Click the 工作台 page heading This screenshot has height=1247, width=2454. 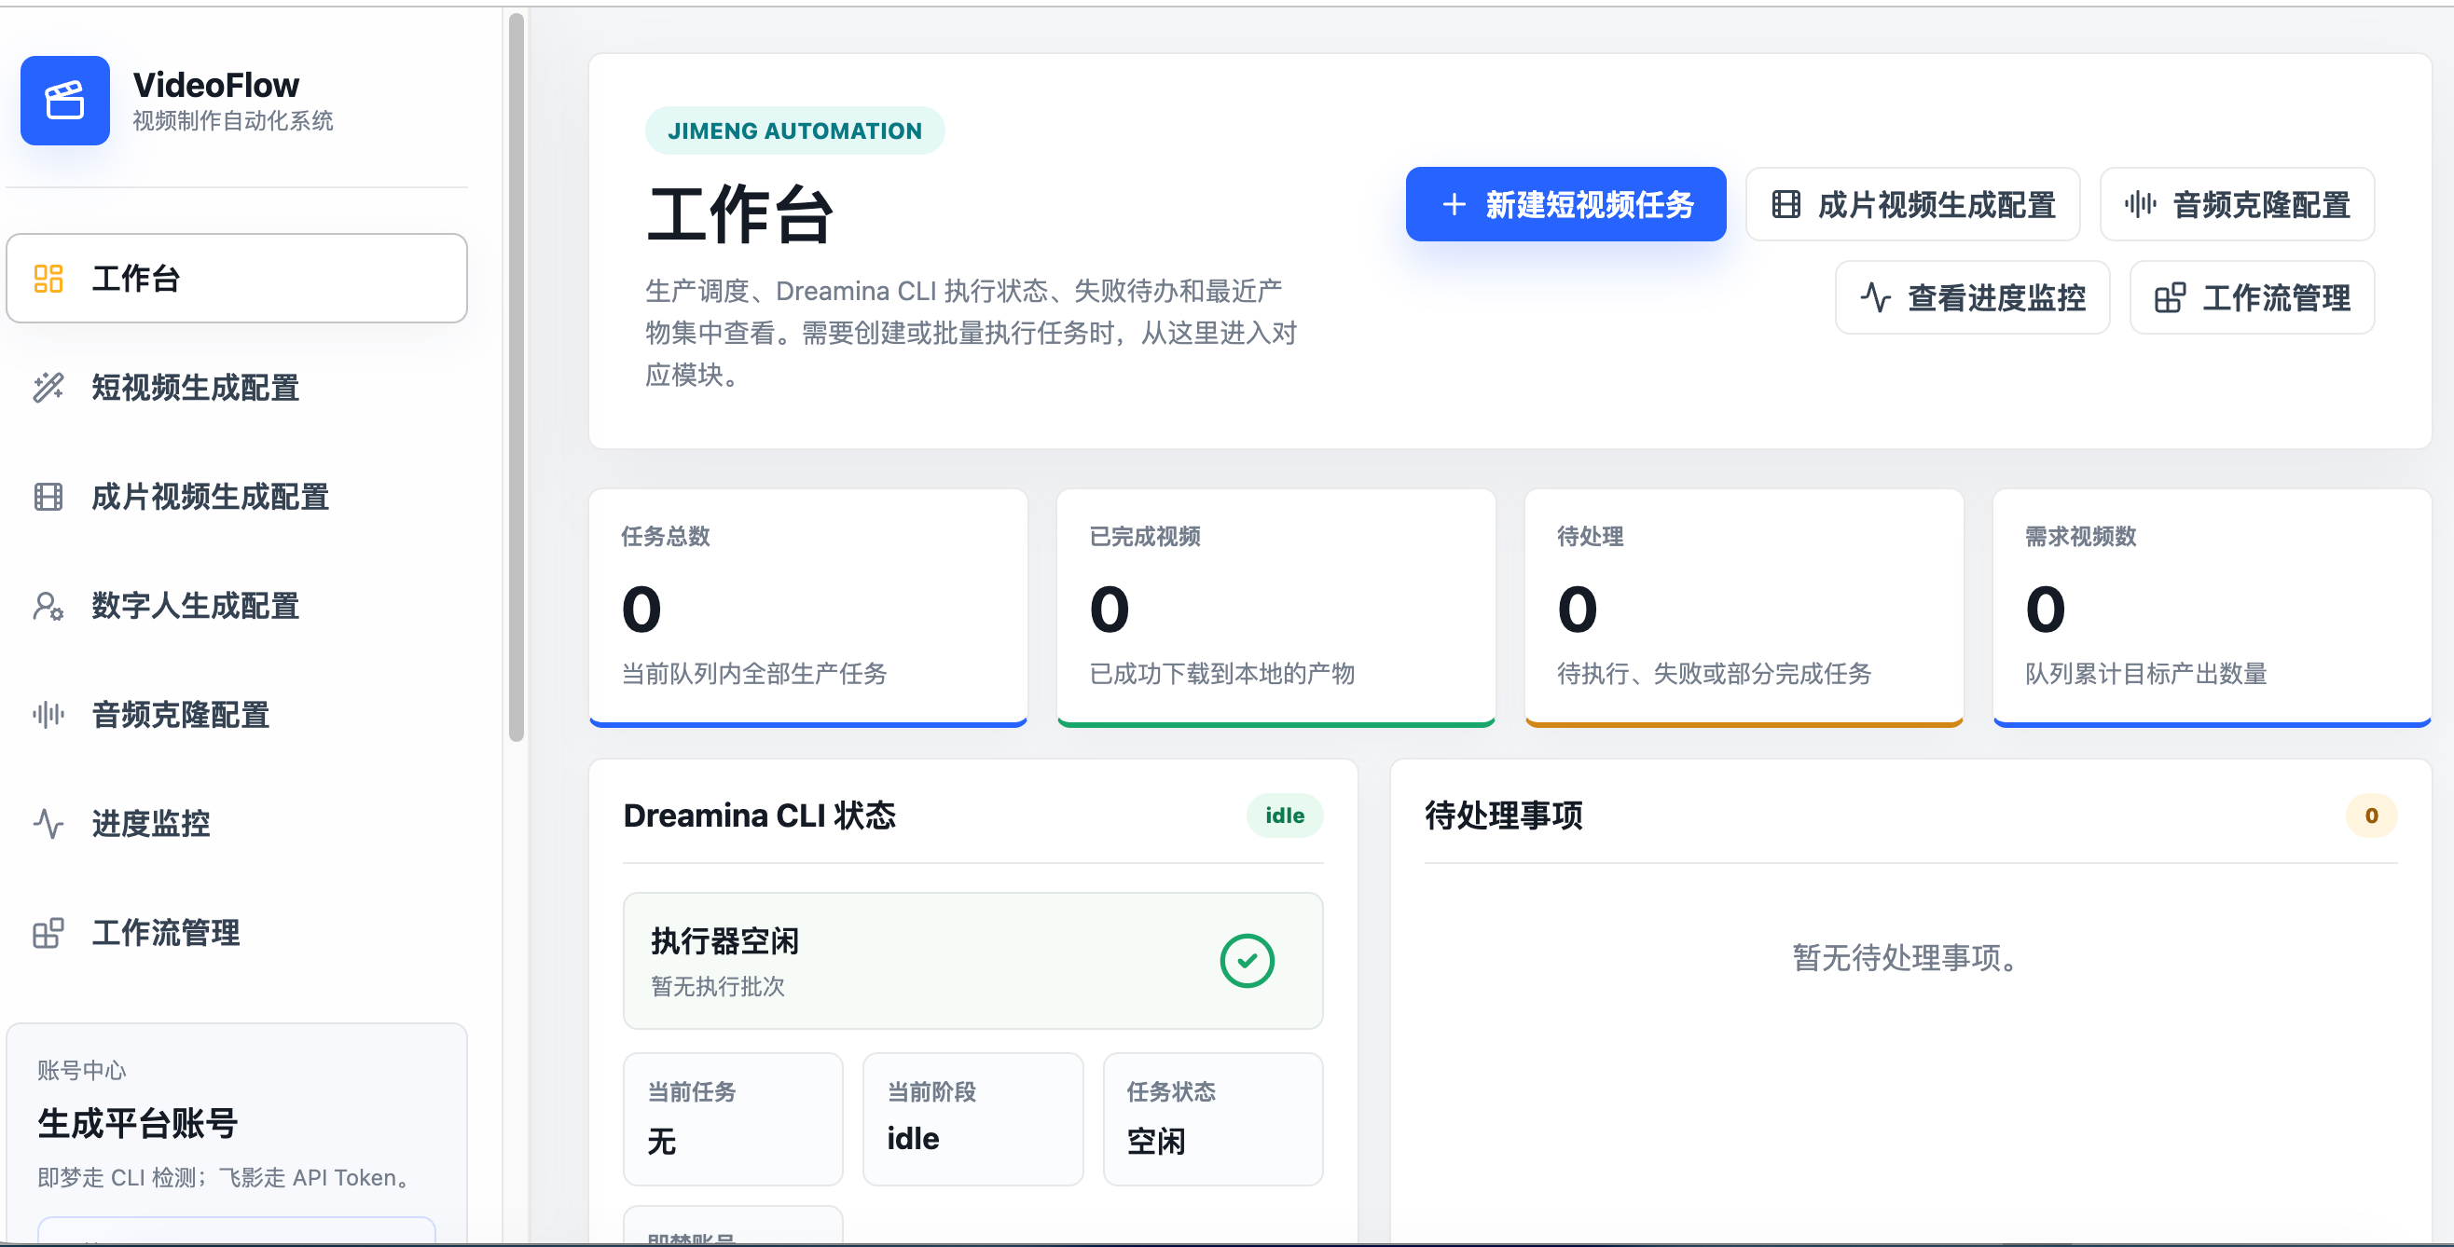click(x=740, y=214)
